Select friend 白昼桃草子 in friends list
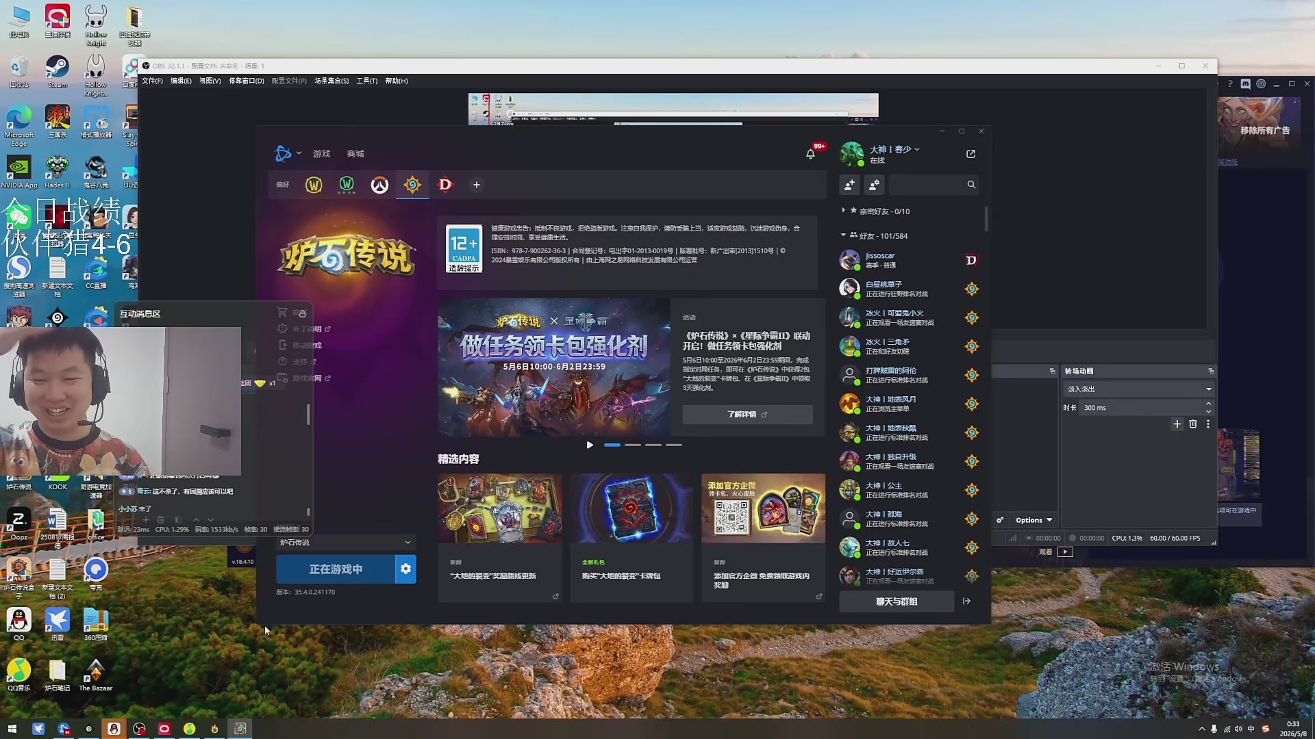1315x739 pixels. point(909,289)
